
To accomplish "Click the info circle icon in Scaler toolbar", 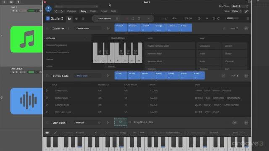I will click(x=199, y=18).
